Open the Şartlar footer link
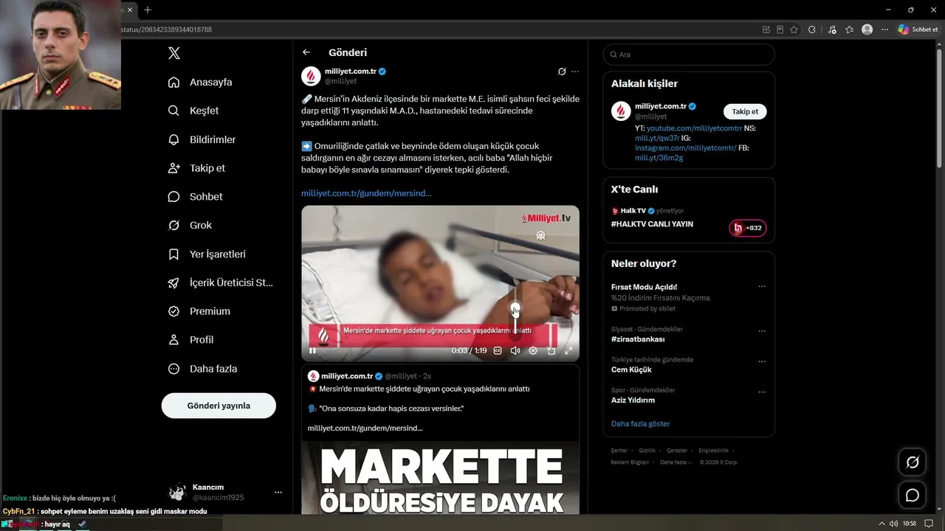 click(619, 451)
